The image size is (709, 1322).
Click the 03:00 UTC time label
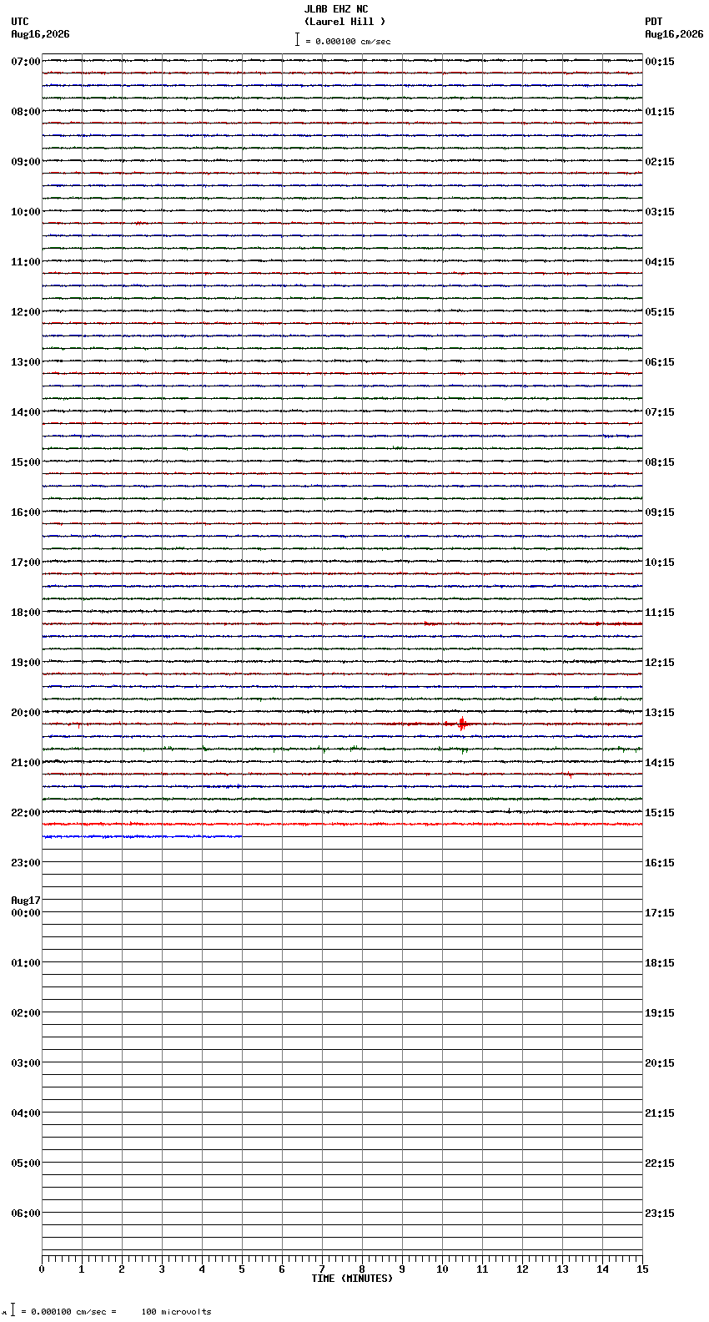[x=26, y=1063]
